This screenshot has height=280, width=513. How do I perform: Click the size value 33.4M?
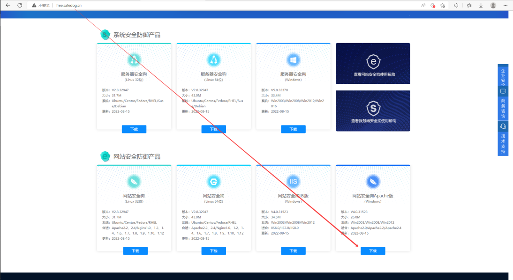click(276, 96)
